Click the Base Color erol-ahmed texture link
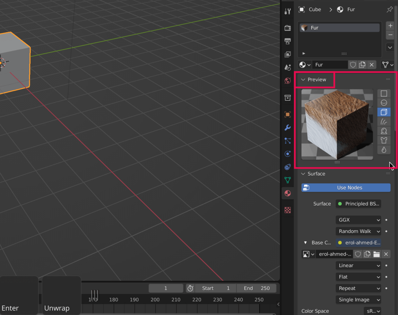The width and height of the screenshot is (398, 315). (358, 243)
